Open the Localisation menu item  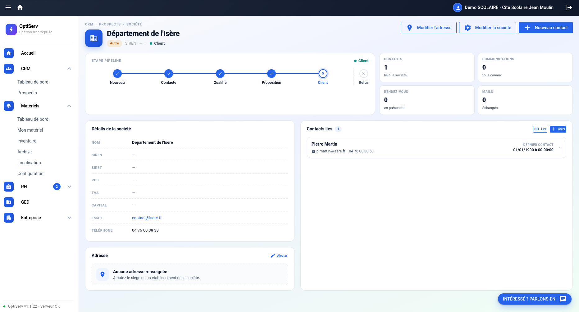(x=29, y=163)
